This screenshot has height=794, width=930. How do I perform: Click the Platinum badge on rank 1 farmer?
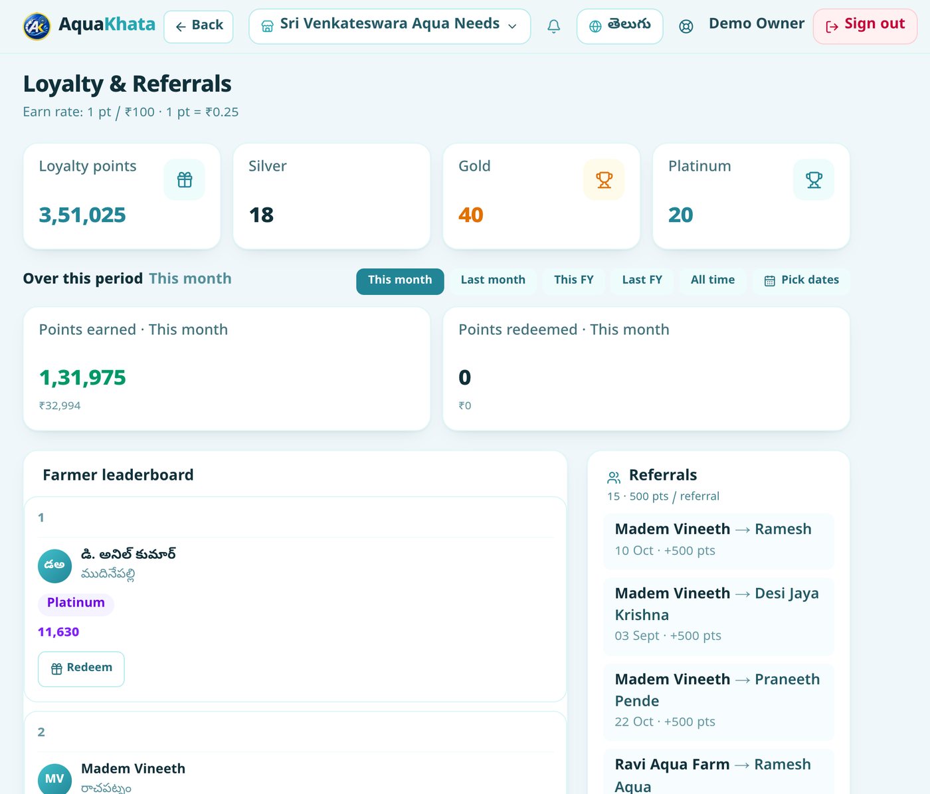point(76,603)
